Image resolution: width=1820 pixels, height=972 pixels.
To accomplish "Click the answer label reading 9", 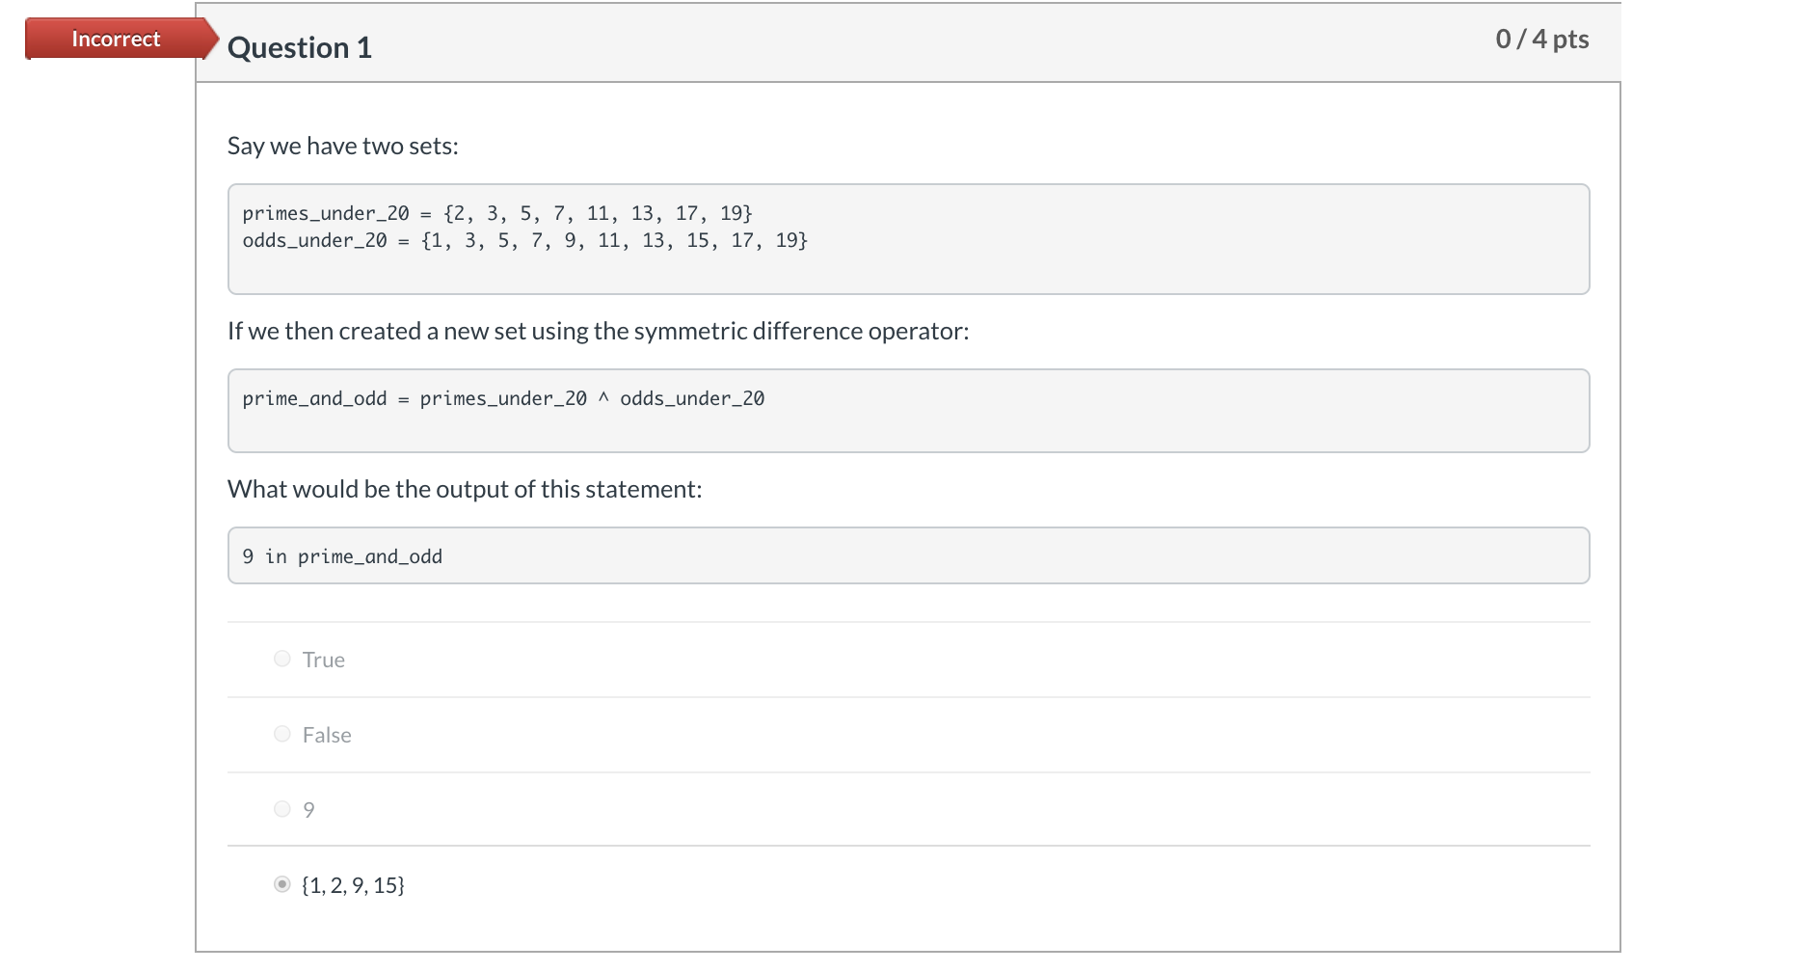I will 308,810.
